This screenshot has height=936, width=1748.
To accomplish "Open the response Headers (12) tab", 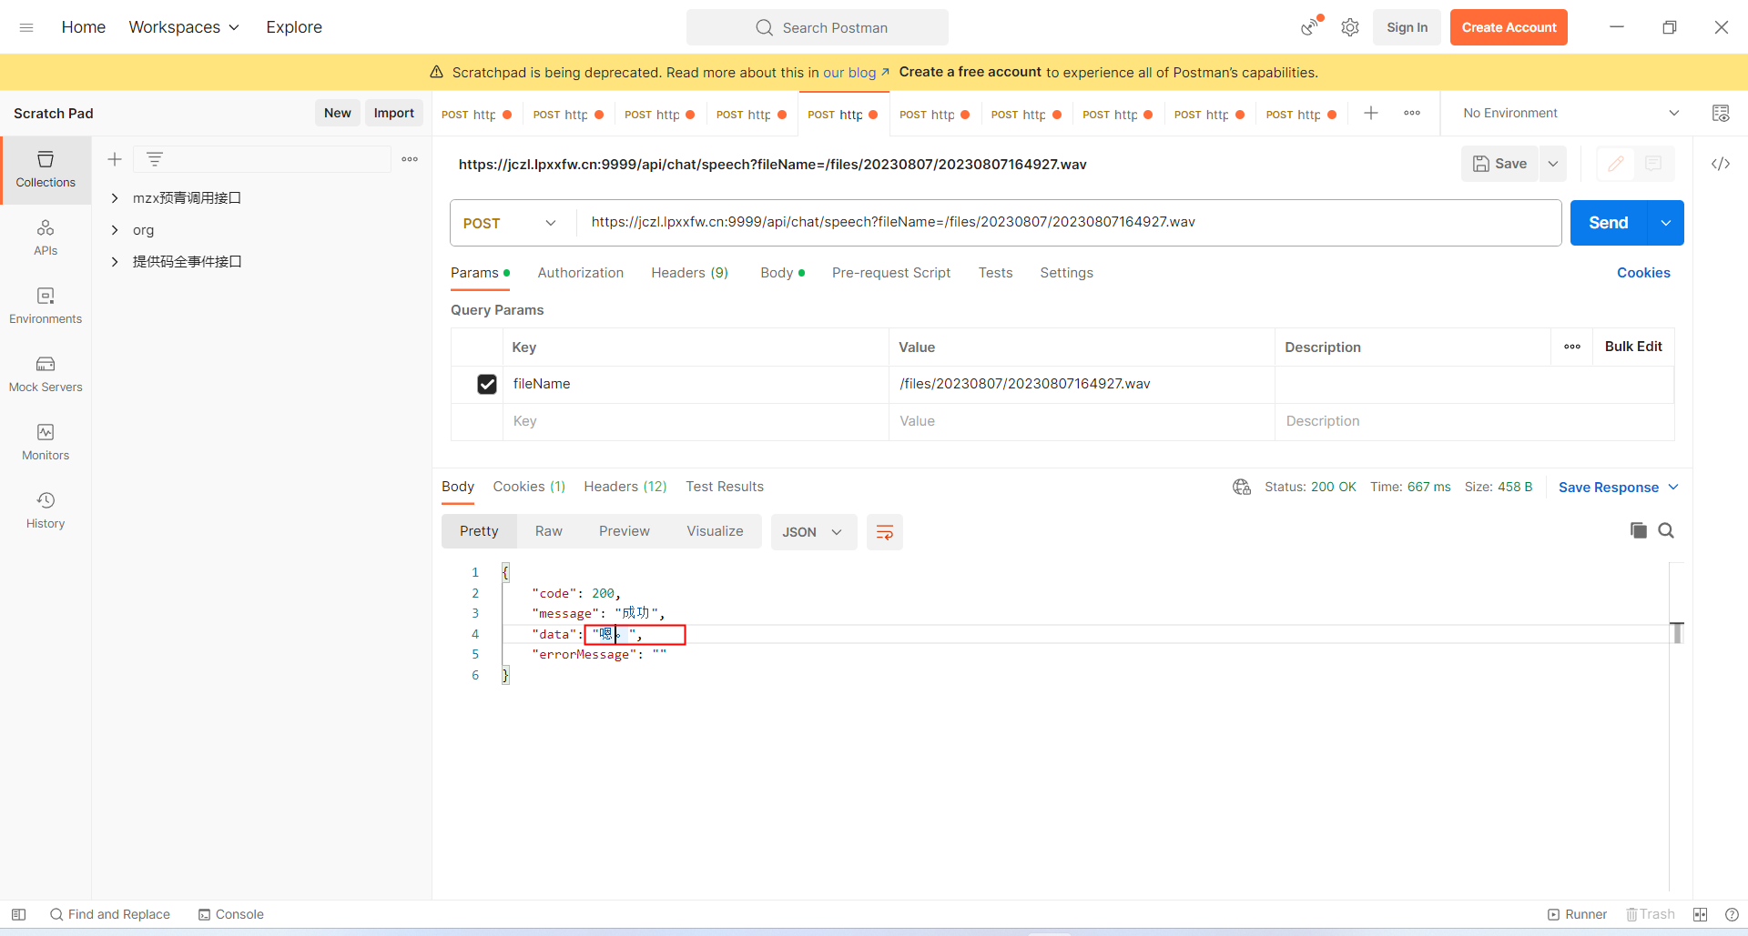I will pos(625,487).
